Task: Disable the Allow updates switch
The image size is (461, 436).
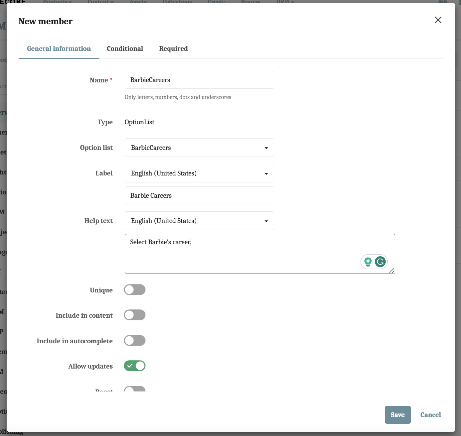Action: (x=134, y=366)
